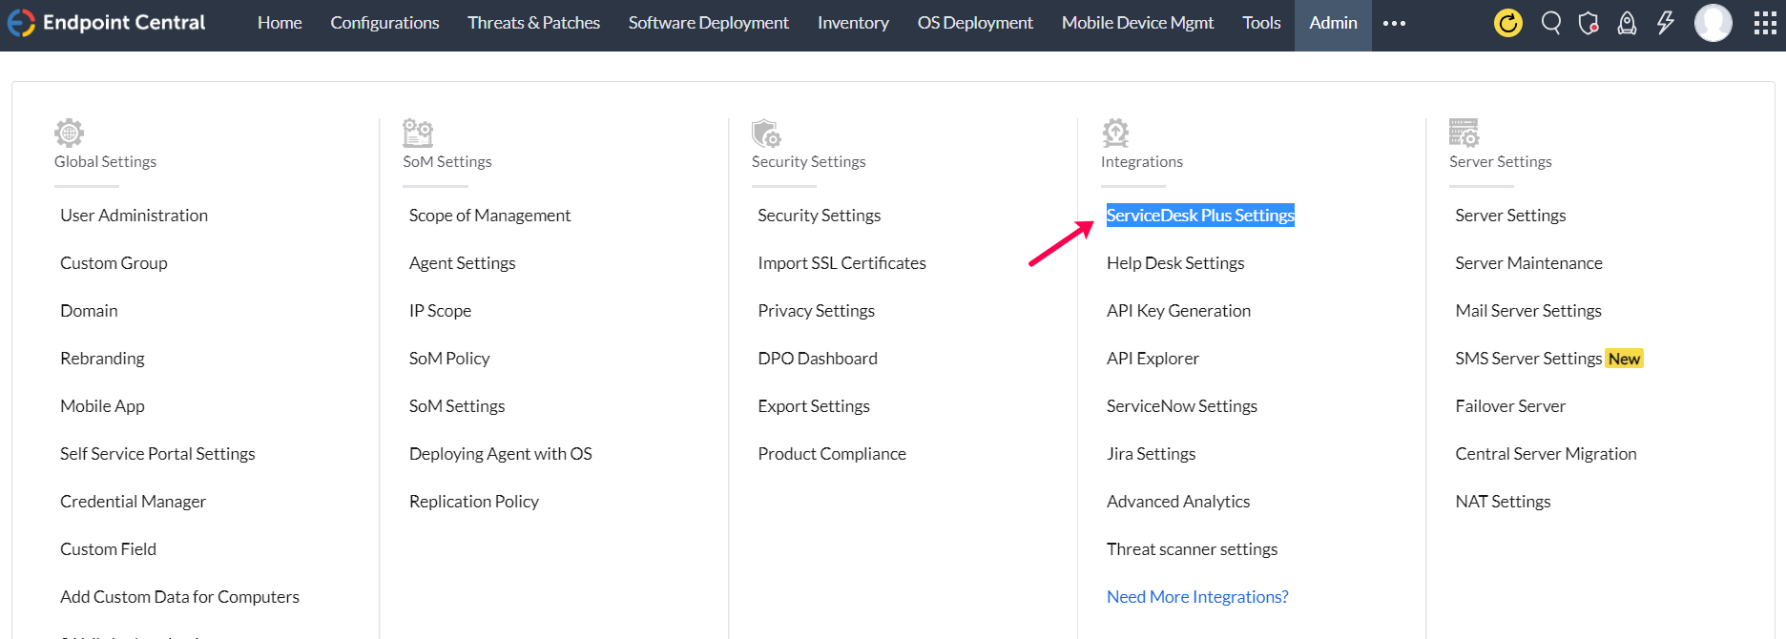Click the shield alert icon in header
The height and width of the screenshot is (639, 1786).
coord(1589,23)
